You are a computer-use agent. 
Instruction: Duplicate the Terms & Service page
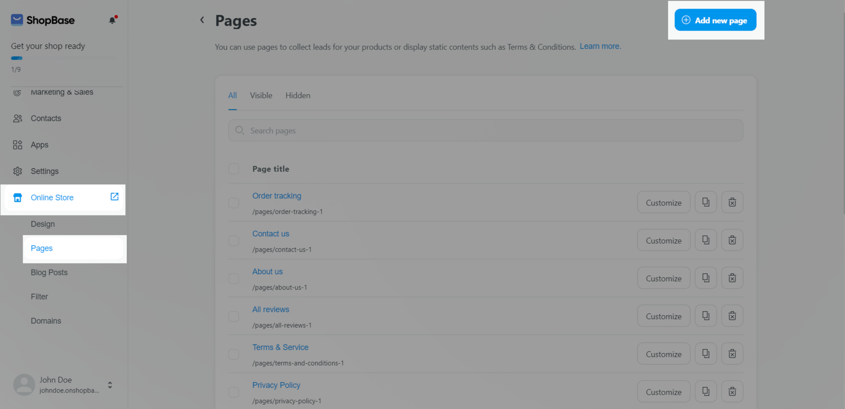[x=706, y=354]
